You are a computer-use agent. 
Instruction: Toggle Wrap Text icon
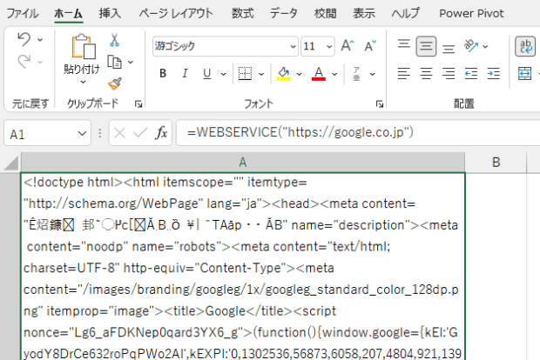[x=525, y=46]
